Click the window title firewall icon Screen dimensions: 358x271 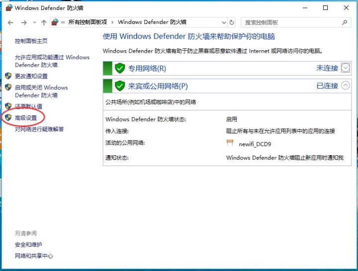(9, 8)
